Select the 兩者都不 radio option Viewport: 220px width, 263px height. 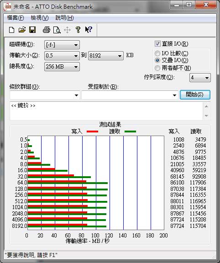click(x=157, y=68)
